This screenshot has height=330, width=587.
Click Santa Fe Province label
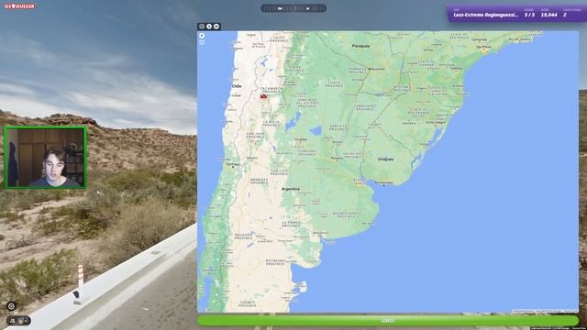pyautogui.click(x=338, y=128)
